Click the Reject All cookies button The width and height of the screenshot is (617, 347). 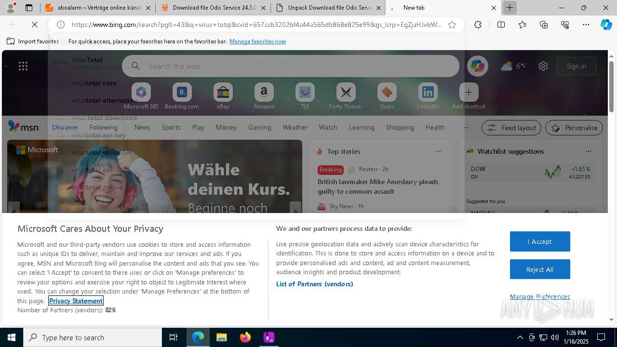pyautogui.click(x=540, y=269)
